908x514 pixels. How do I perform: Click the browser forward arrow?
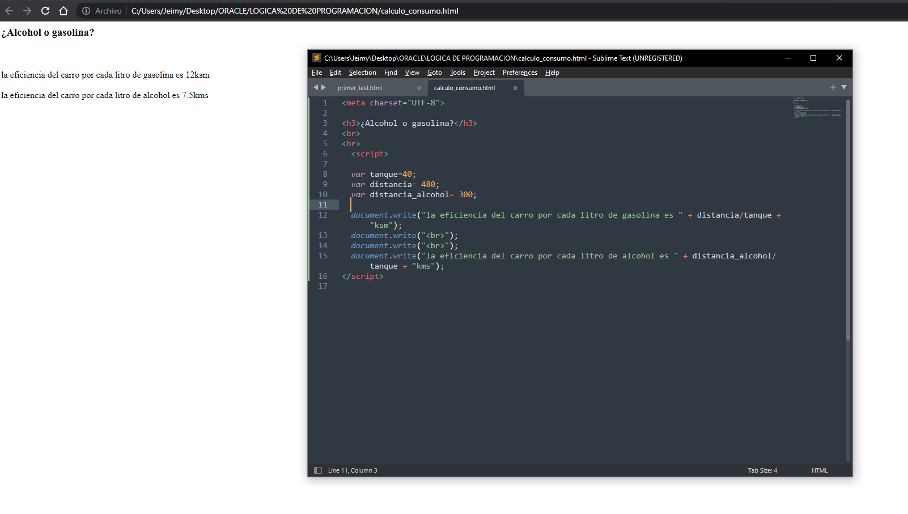pos(27,11)
